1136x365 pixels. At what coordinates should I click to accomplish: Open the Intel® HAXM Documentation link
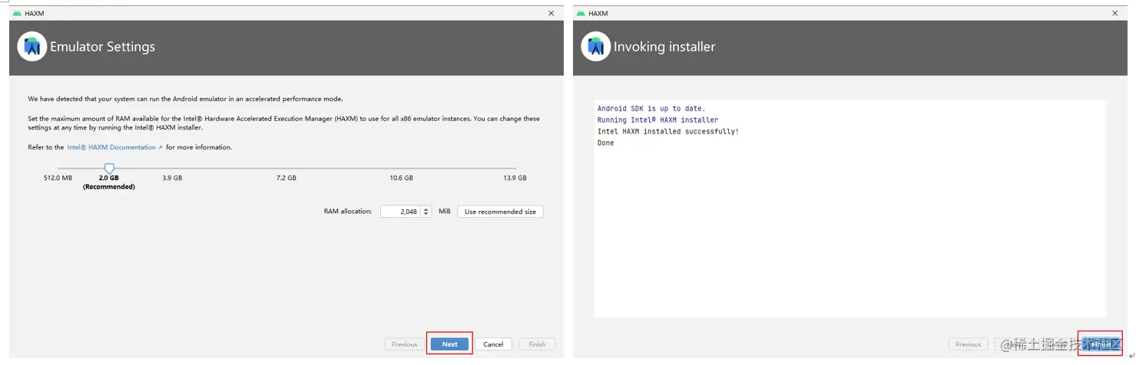point(114,147)
